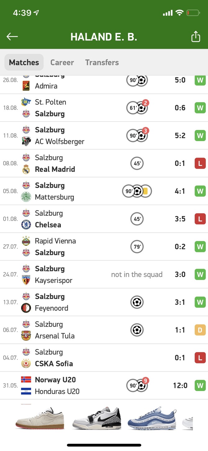Tap the Feyenoord club crest

click(x=26, y=308)
